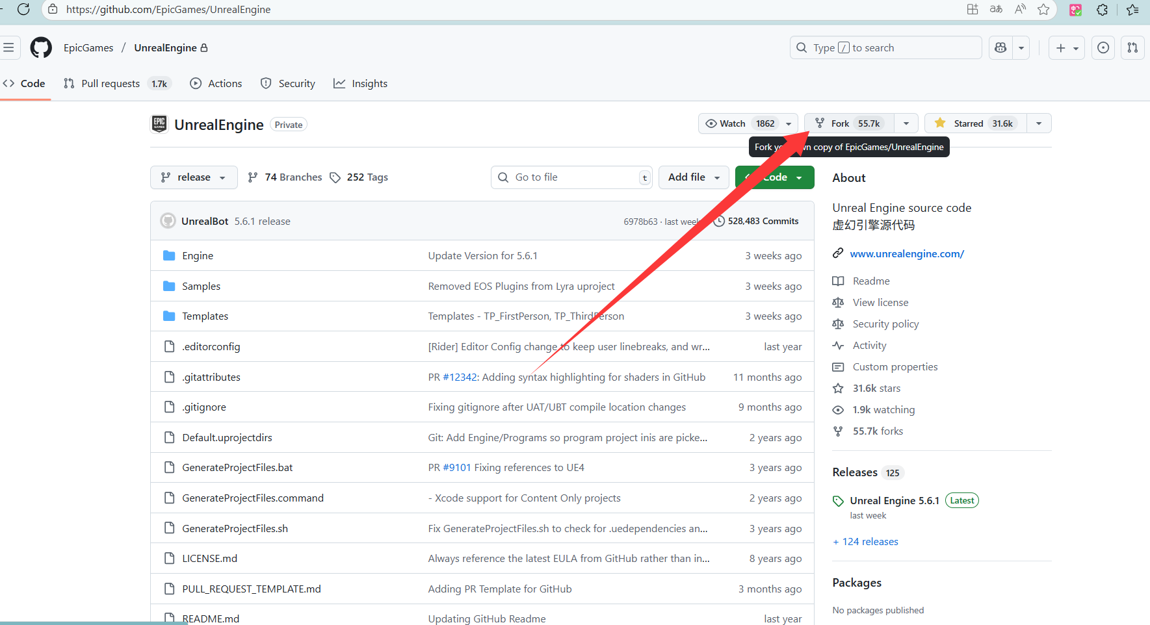Open the release branch selector dropdown
Viewport: 1150px width, 625px height.
[x=194, y=177]
